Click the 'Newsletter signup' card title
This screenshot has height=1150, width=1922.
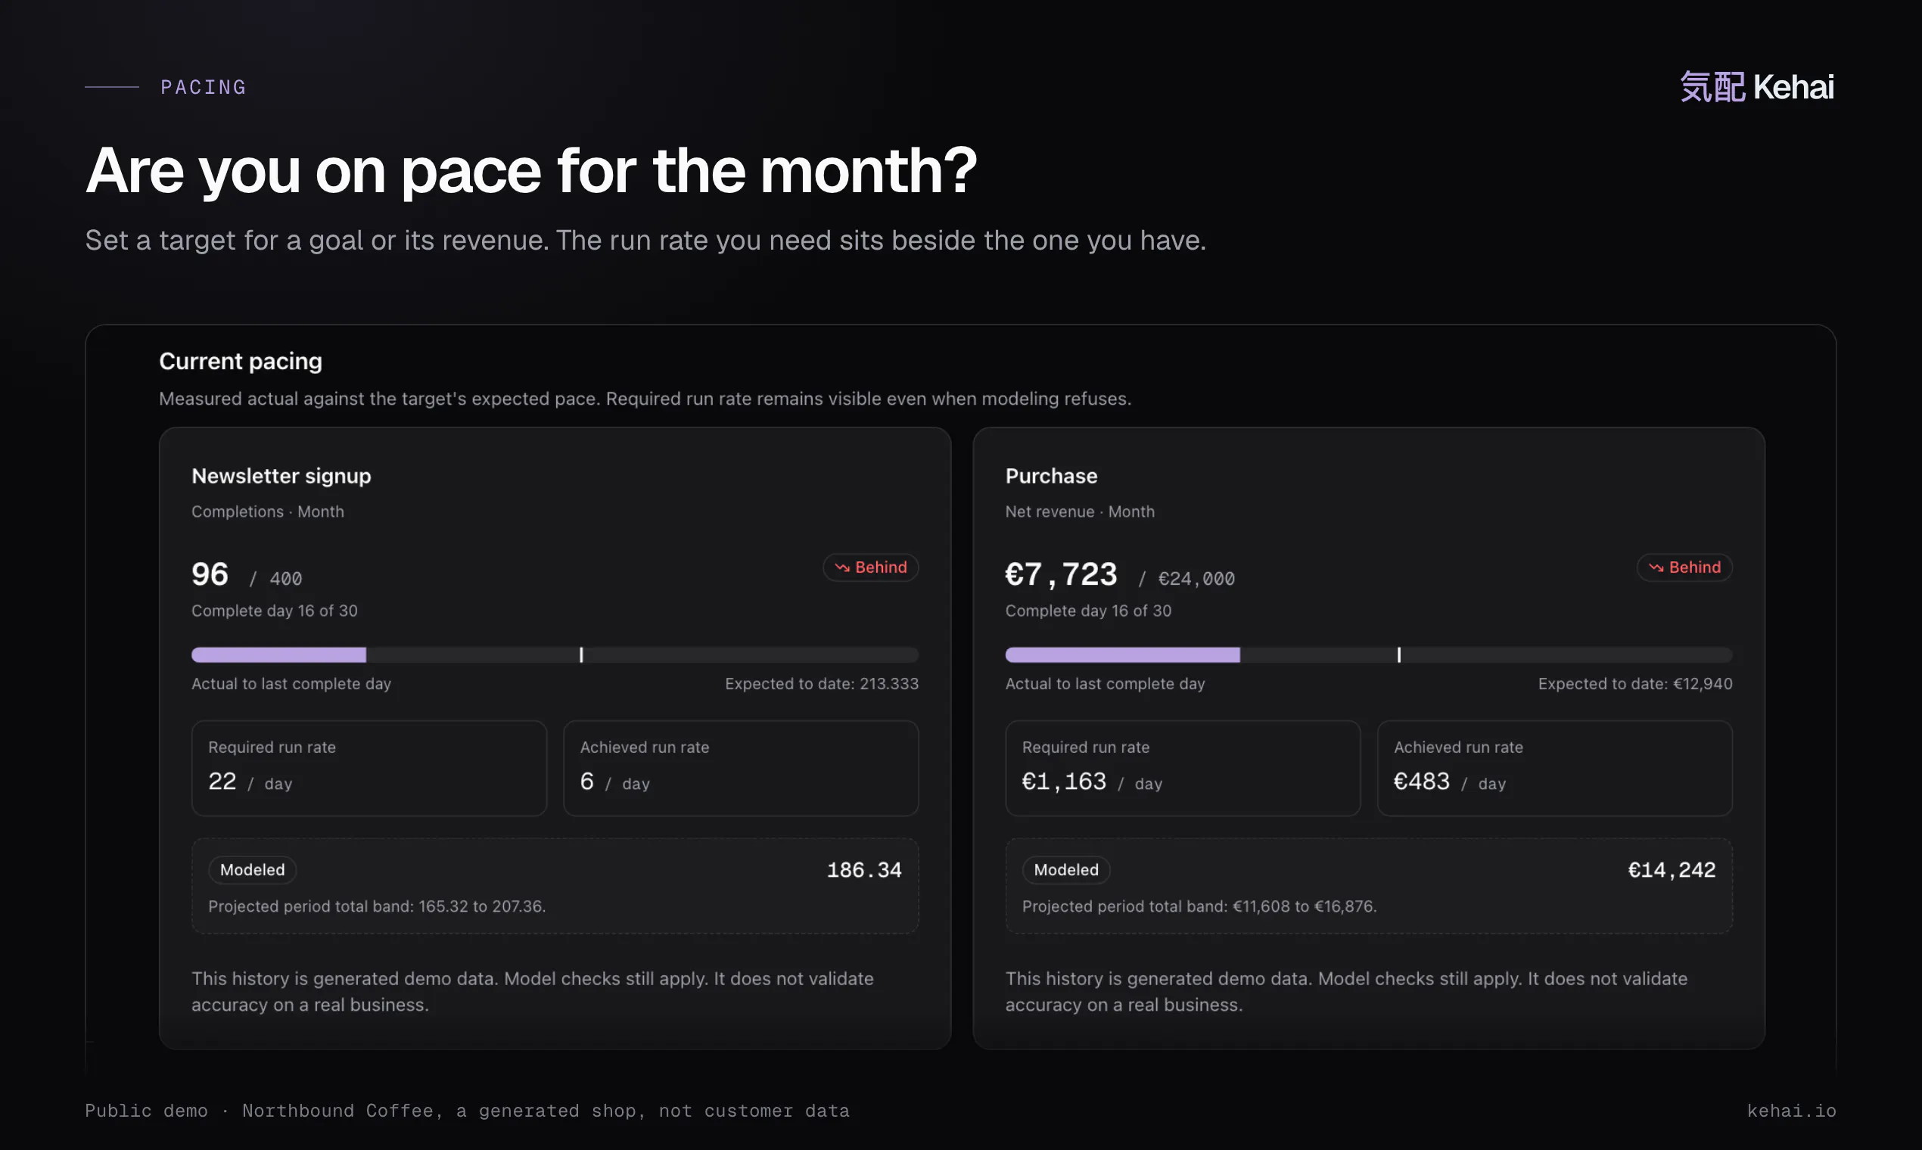(281, 476)
